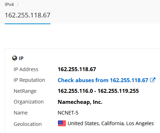
Task: Click the IP Address field label
Action: [26, 69]
